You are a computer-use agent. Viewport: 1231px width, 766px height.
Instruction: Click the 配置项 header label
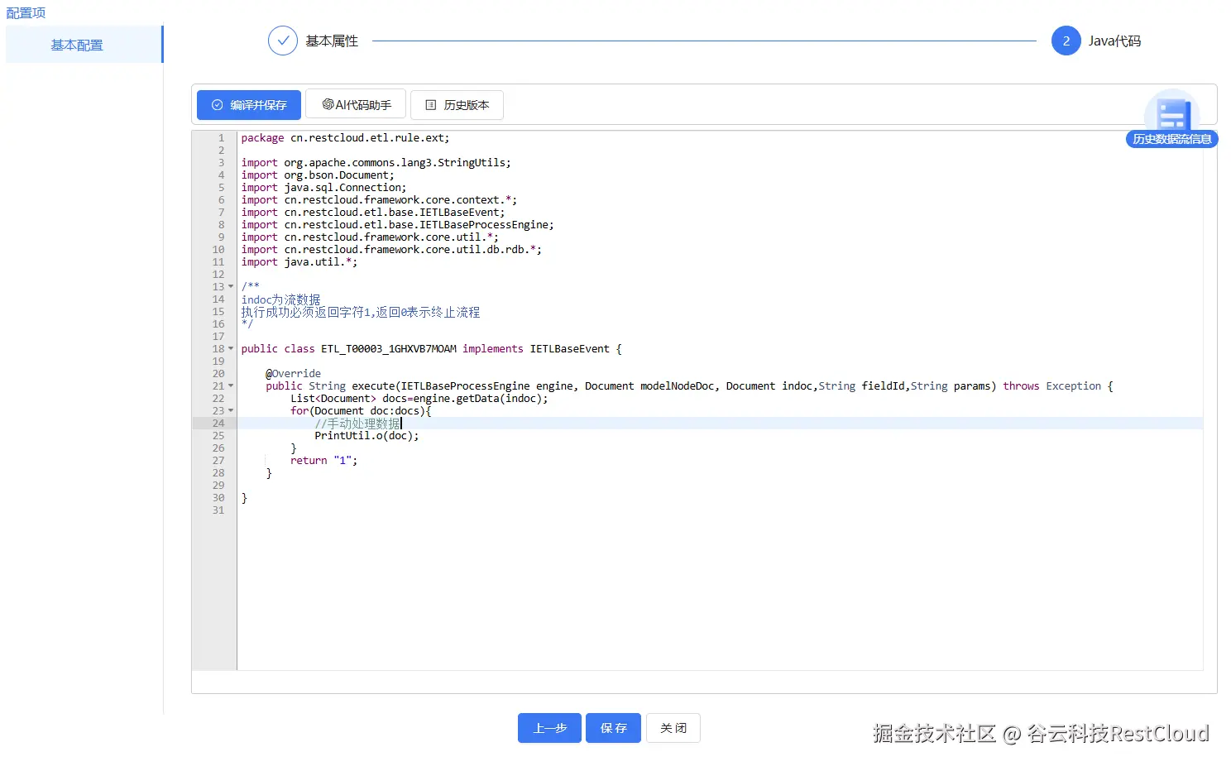26,12
